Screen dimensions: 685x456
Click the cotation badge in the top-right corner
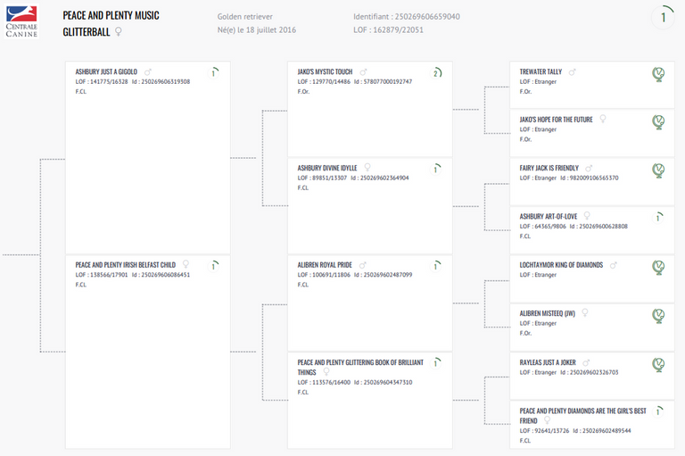coord(663,17)
